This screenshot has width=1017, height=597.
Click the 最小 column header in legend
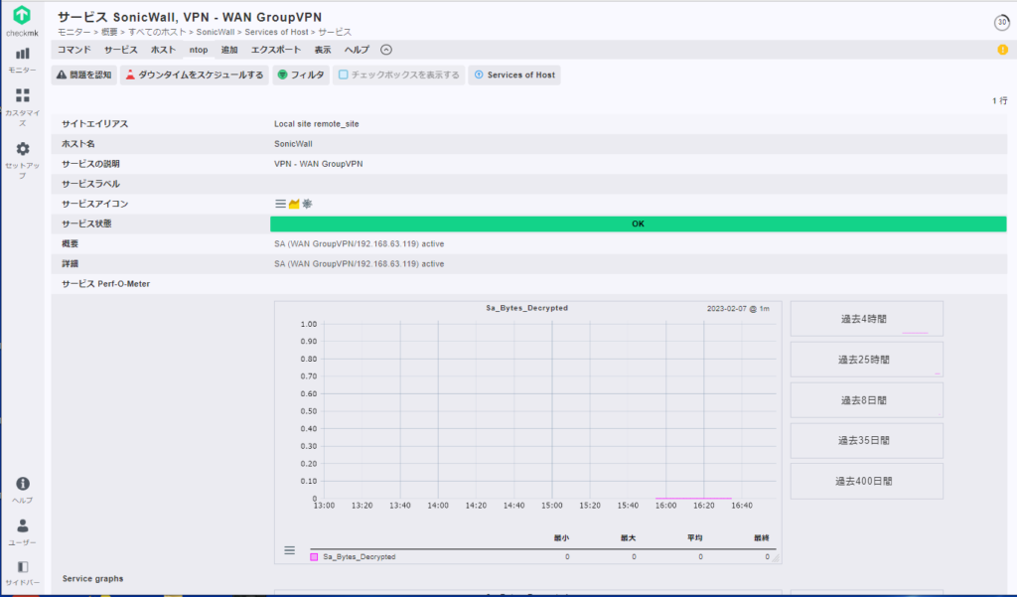(562, 538)
